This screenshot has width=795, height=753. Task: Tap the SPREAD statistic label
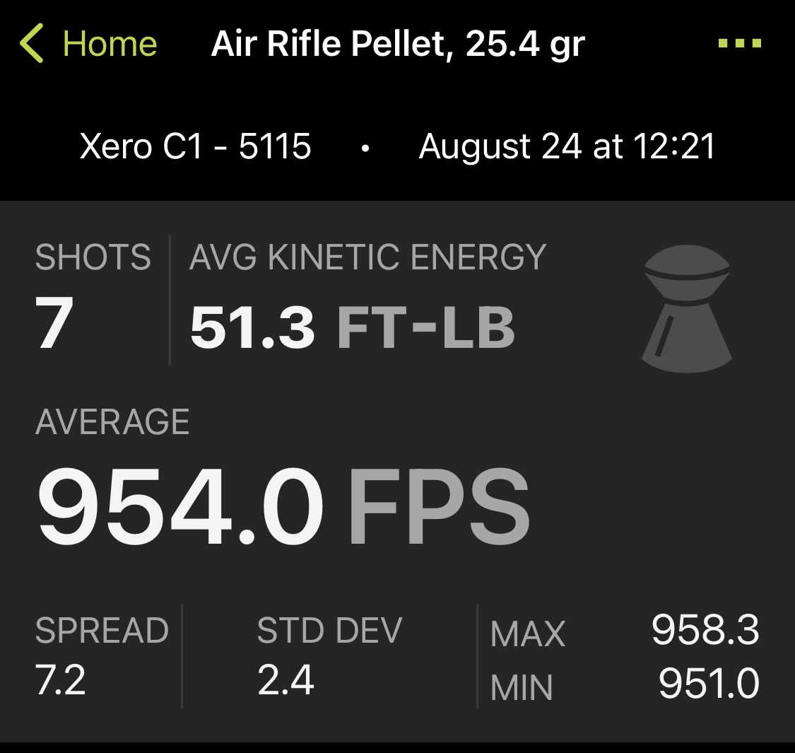(102, 630)
